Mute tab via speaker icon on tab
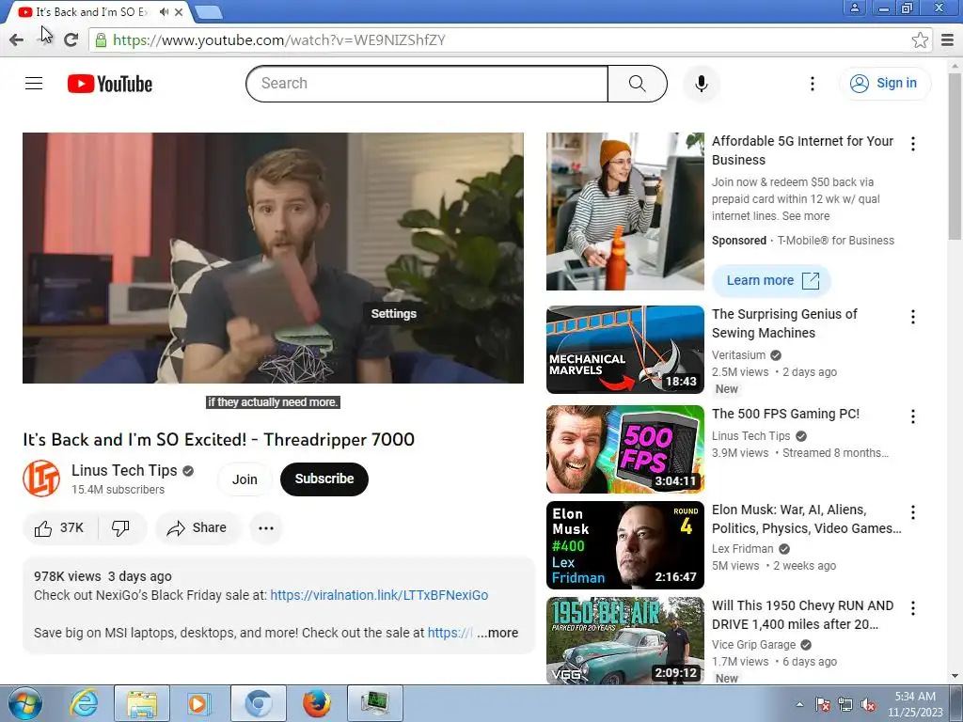The height and width of the screenshot is (722, 963). point(164,11)
